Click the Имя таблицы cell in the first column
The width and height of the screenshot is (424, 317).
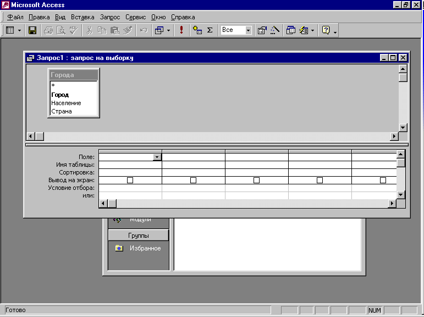(x=130, y=165)
